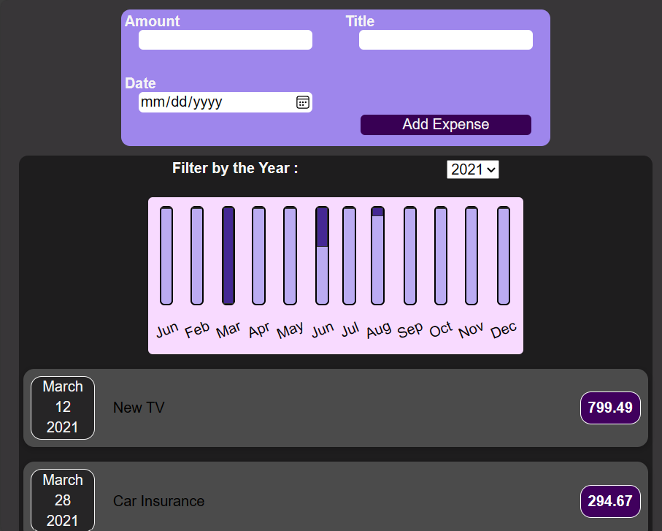Screen dimensions: 662x531
Task: Click the Oct chart bar
Action: (x=441, y=256)
